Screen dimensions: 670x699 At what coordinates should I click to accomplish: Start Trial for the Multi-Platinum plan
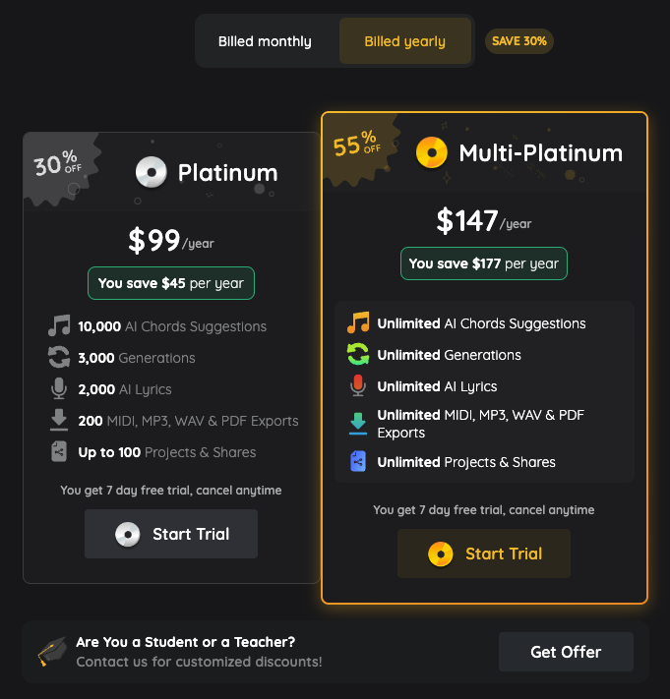[484, 553]
